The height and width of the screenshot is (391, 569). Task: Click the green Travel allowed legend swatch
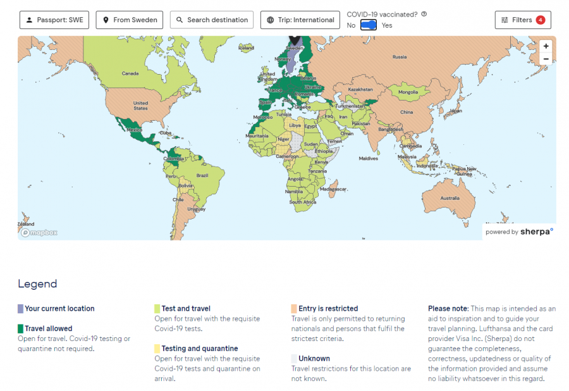[x=21, y=328]
